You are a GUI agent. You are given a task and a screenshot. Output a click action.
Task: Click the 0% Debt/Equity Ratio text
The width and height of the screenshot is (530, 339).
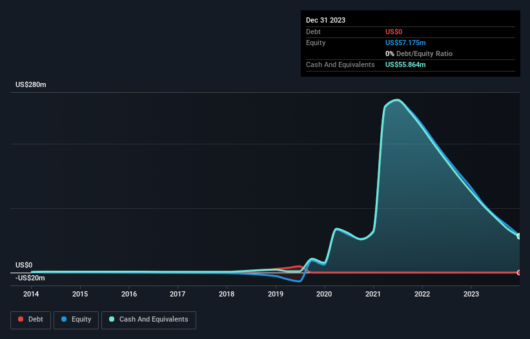[419, 53]
